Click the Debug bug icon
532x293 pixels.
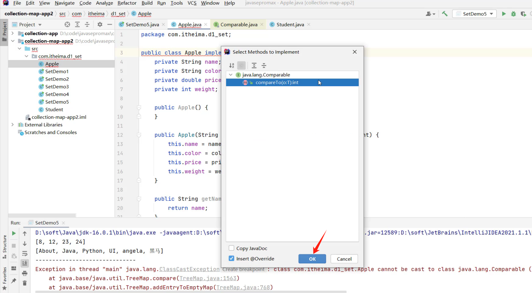pyautogui.click(x=513, y=14)
